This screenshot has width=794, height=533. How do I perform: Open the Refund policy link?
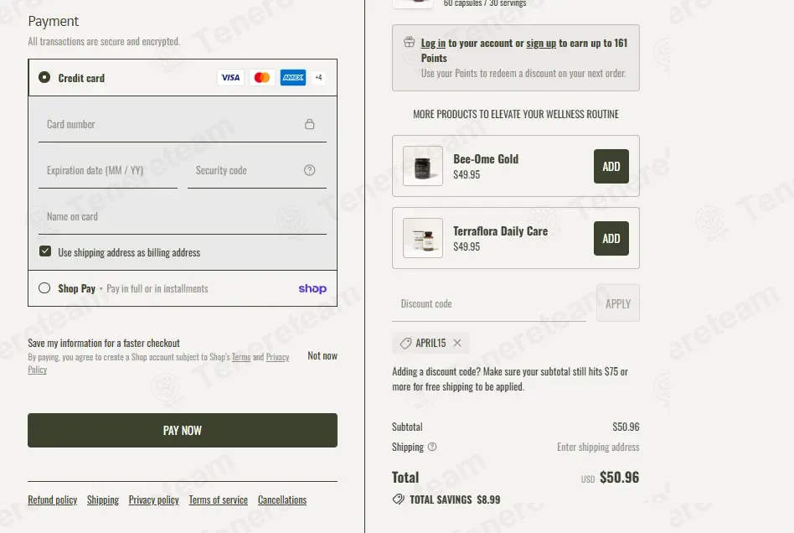[x=53, y=499]
